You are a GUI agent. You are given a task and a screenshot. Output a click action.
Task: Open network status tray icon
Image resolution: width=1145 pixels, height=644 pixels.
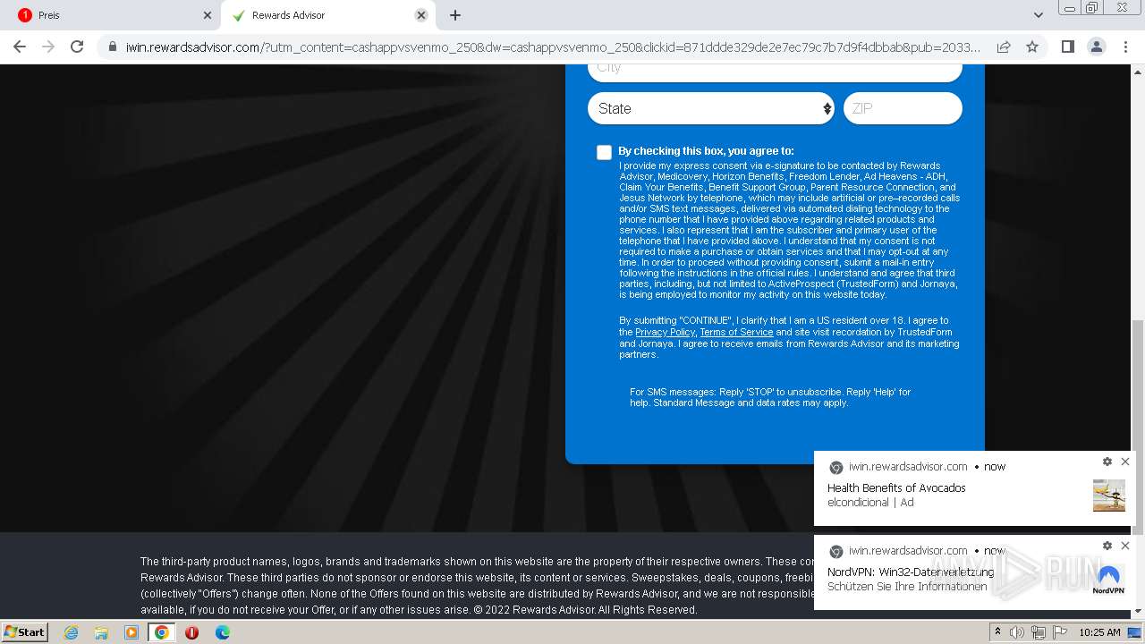pos(1039,632)
